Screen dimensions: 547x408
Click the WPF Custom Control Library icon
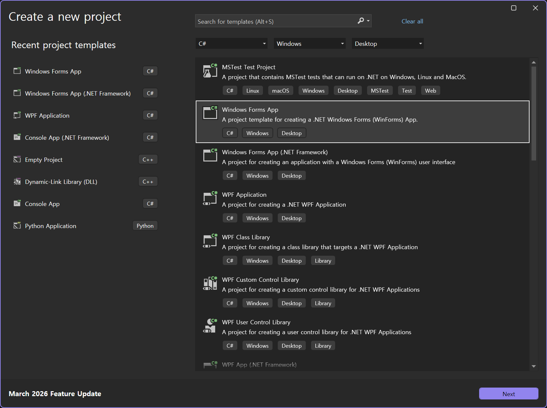click(x=210, y=283)
